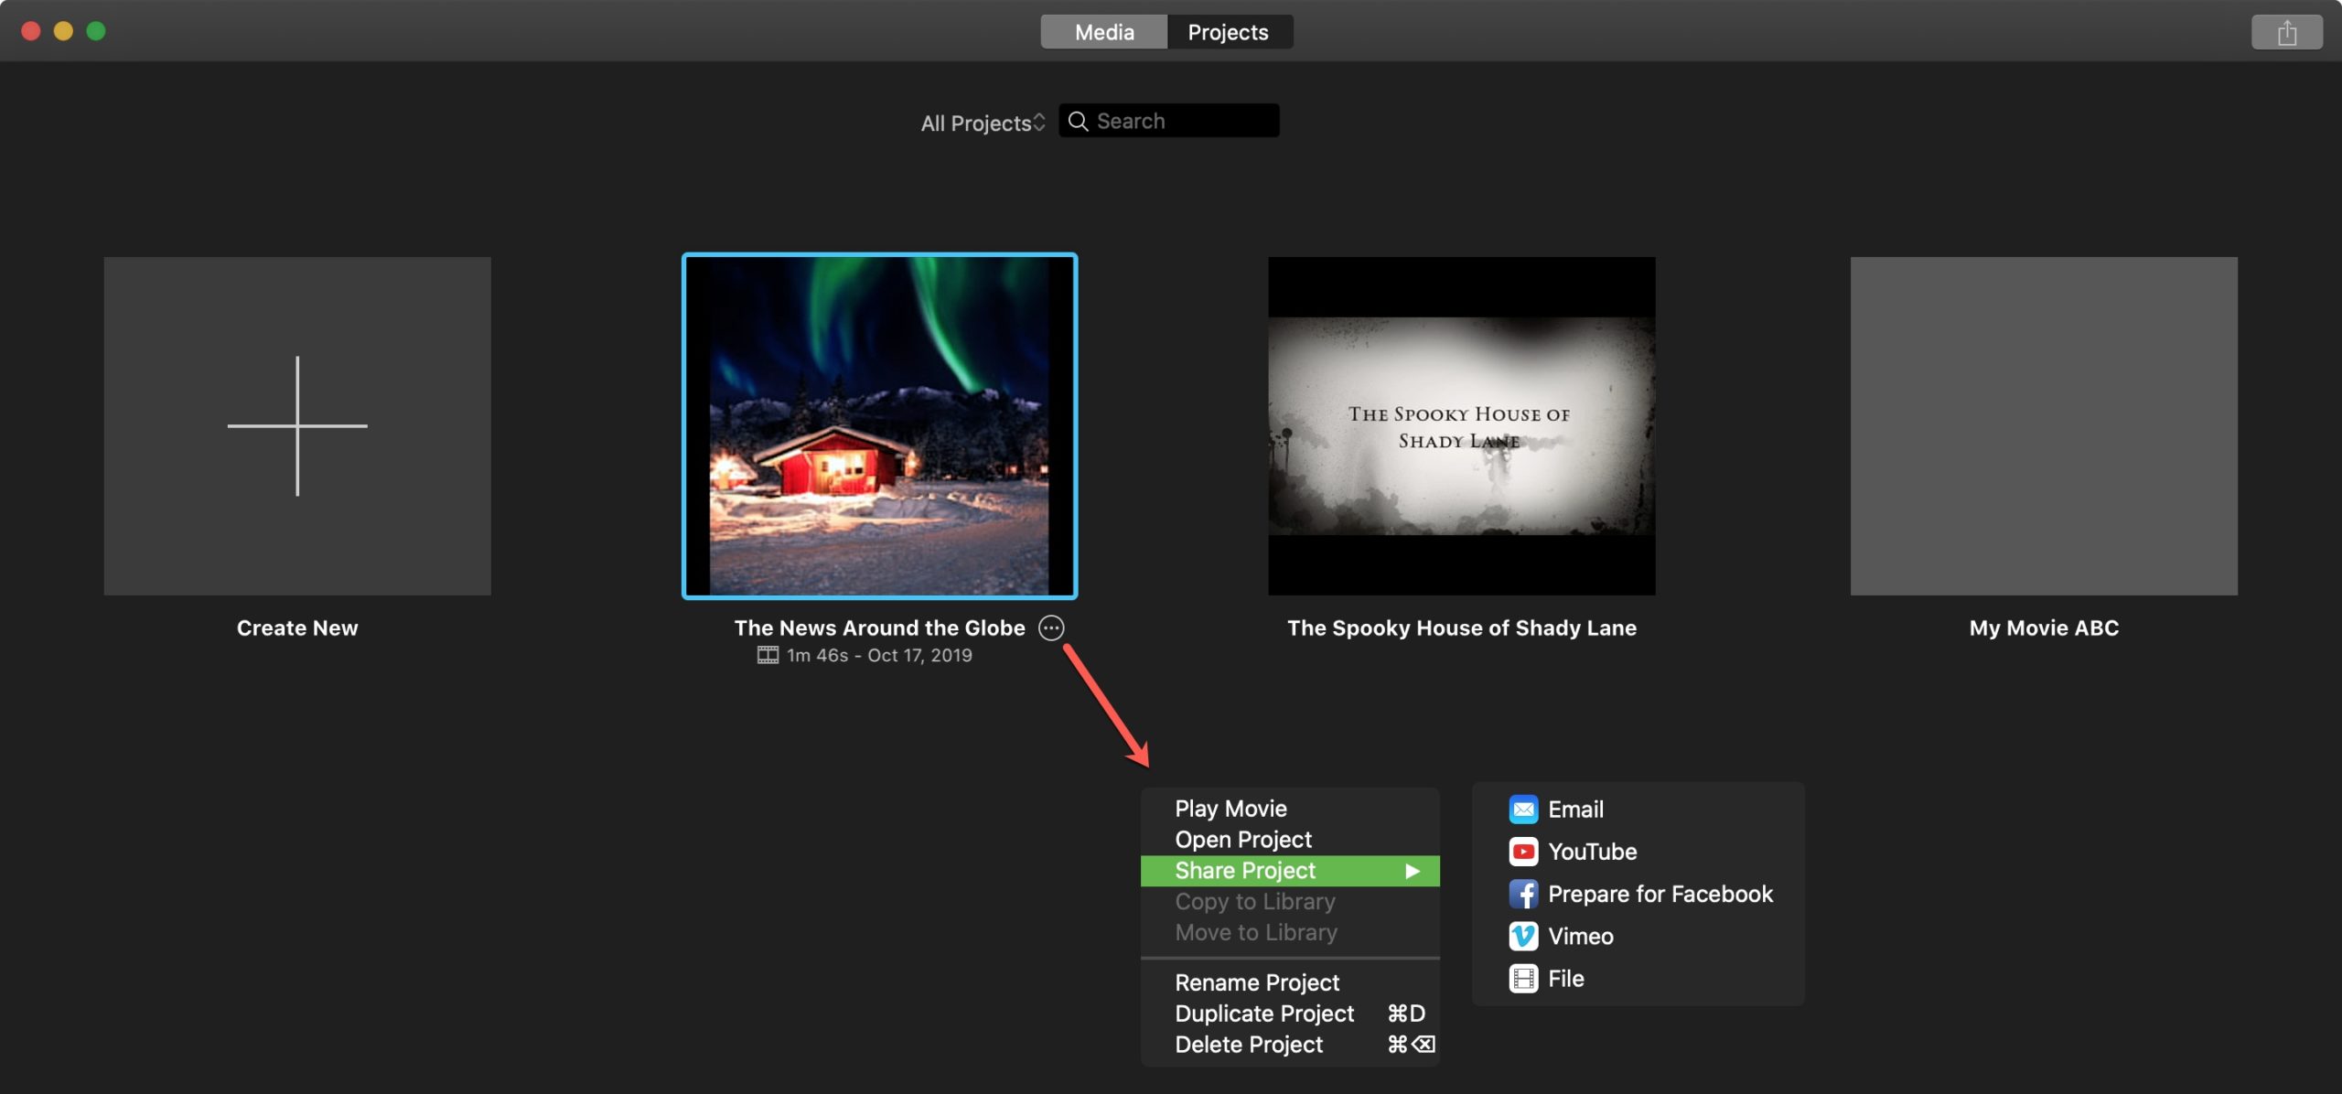Open the Share Project submenu
This screenshot has height=1094, width=2342.
[x=1289, y=870]
